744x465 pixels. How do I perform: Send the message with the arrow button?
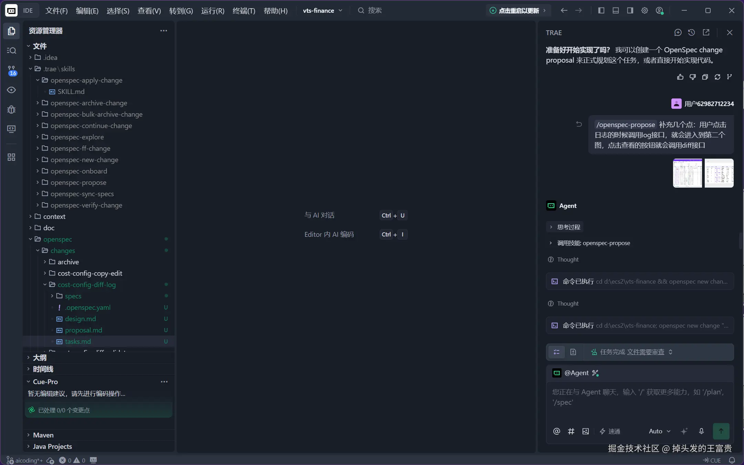tap(721, 431)
